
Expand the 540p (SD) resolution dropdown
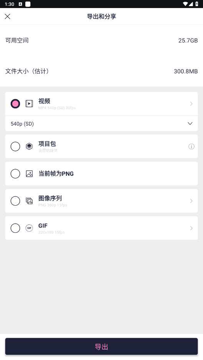pyautogui.click(x=101, y=124)
